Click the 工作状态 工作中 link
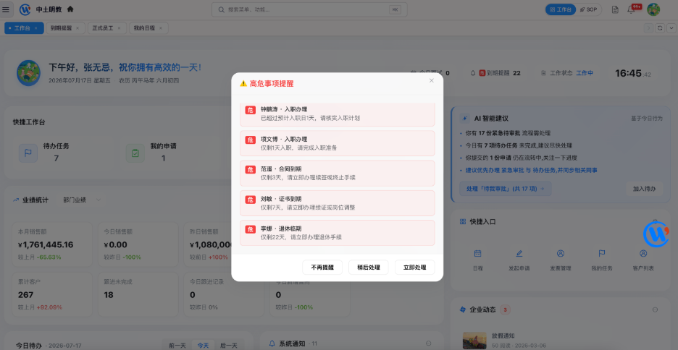 tap(584, 73)
